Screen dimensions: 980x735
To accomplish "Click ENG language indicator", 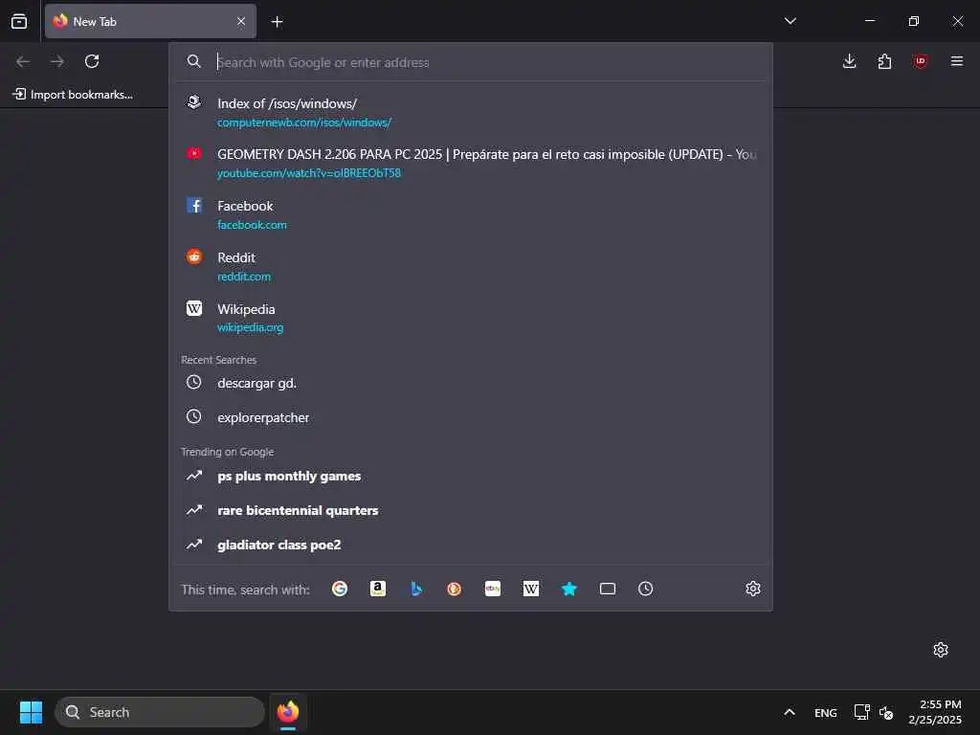I will 826,712.
